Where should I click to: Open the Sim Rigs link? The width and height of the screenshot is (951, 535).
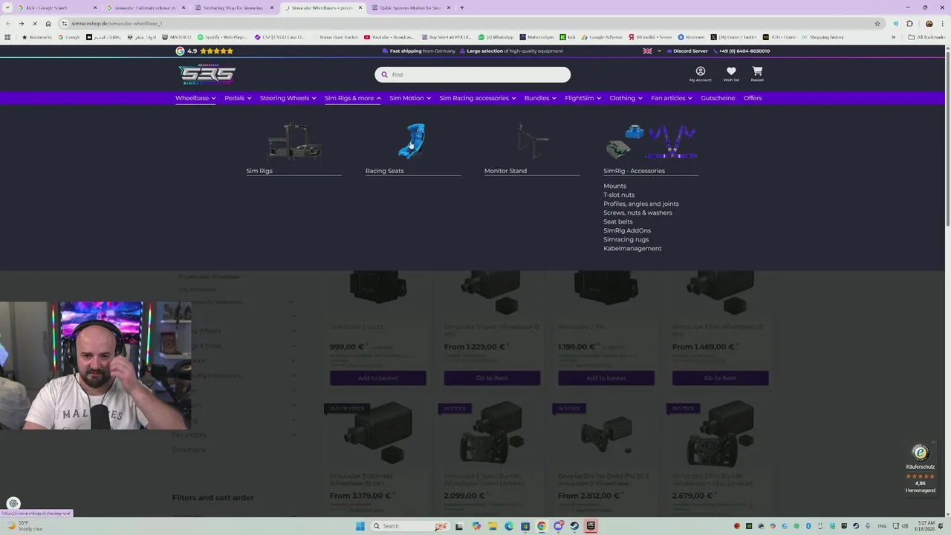259,171
